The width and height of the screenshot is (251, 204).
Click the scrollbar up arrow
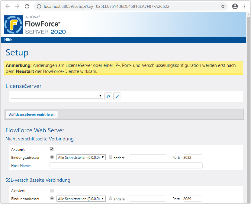[x=249, y=15]
